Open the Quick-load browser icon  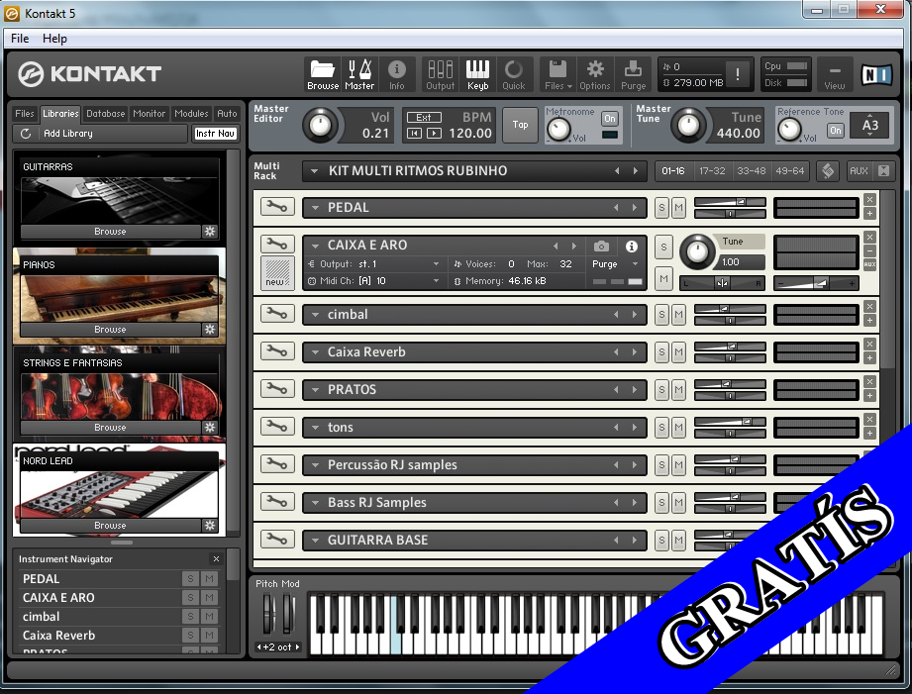514,75
